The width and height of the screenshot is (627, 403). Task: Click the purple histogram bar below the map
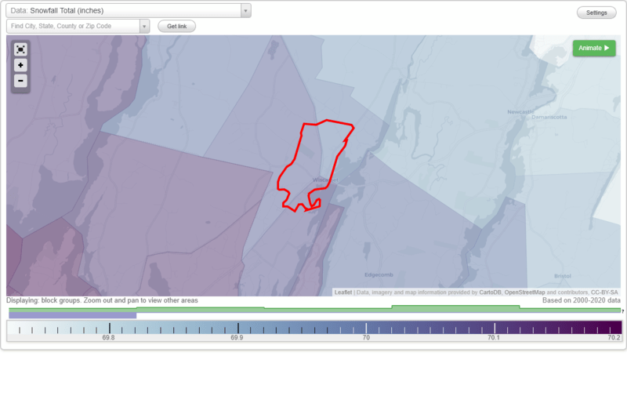tap(72, 316)
